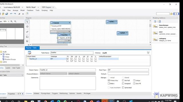
Task: Expand the Indexes section of Teacher table
Action: [69, 41]
